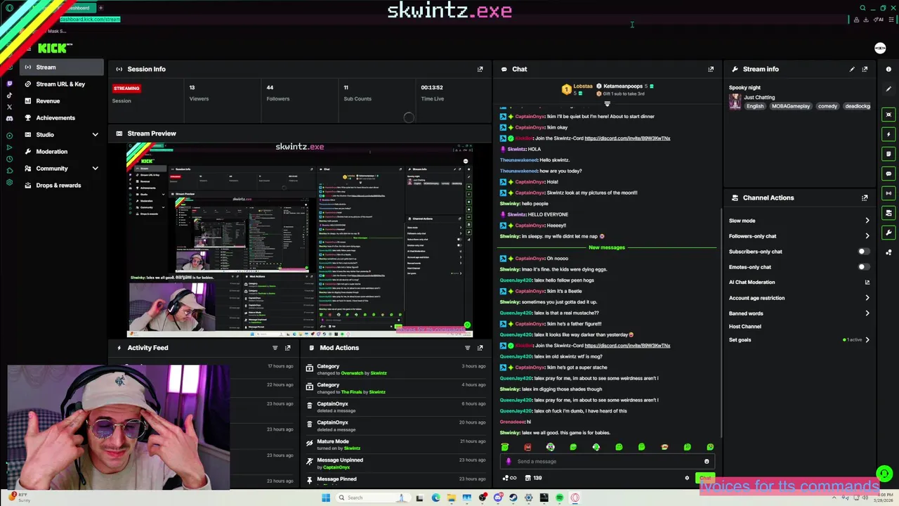This screenshot has width=899, height=506.
Task: Filter the Mod Actions list
Action: [x=467, y=348]
